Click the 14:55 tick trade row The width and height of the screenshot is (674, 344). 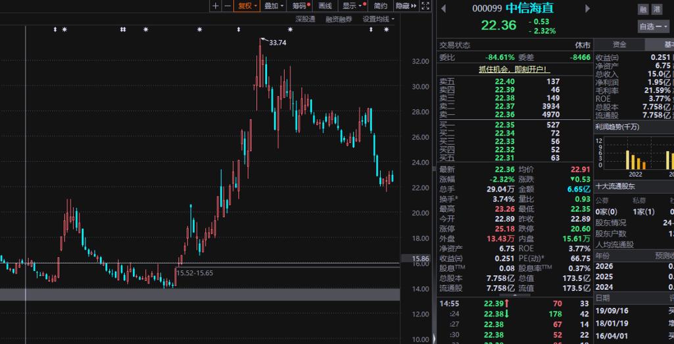tap(514, 304)
